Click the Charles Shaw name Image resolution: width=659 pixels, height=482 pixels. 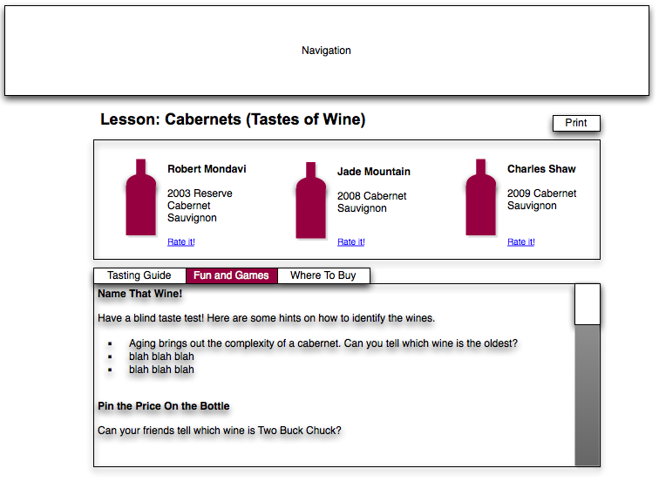click(x=541, y=169)
